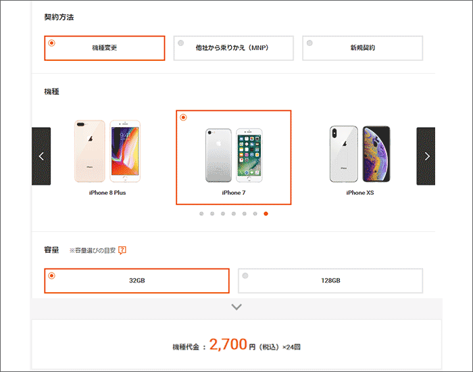
Task: Select the 機種変更 contract option
Action: coord(104,48)
